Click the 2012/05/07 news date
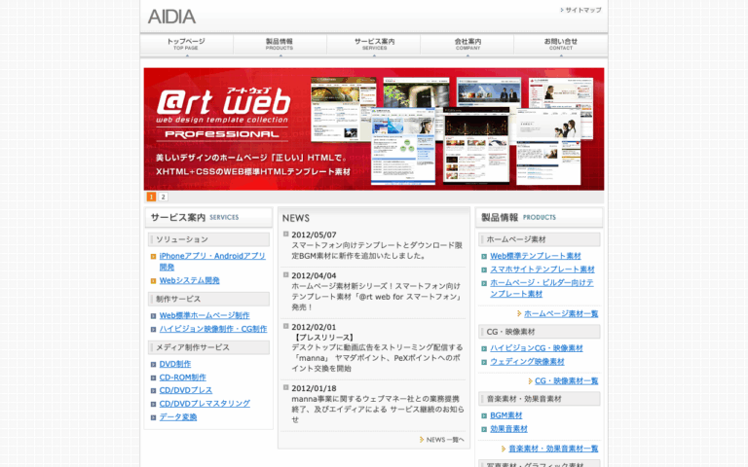This screenshot has width=748, height=467. pos(314,234)
